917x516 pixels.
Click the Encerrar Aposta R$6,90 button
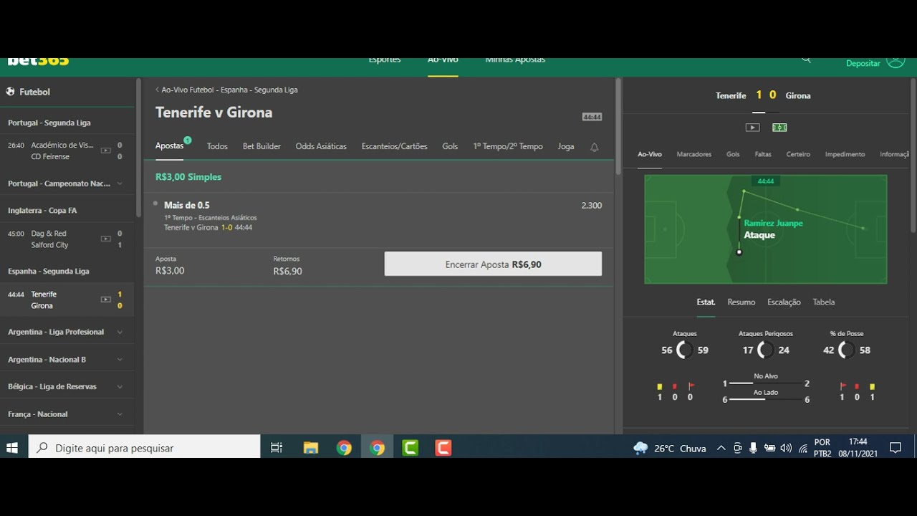(x=493, y=264)
